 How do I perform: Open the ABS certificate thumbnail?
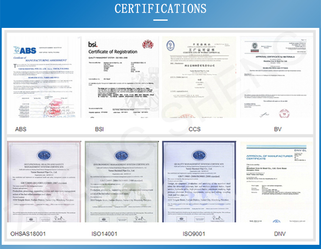[x=44, y=77]
